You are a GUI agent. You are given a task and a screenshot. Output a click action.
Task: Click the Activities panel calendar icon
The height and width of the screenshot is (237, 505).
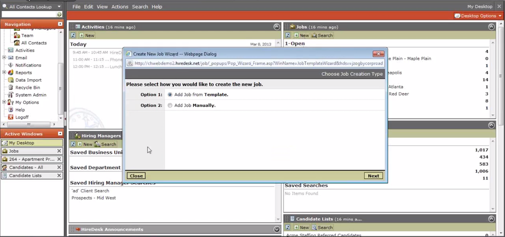(x=77, y=27)
